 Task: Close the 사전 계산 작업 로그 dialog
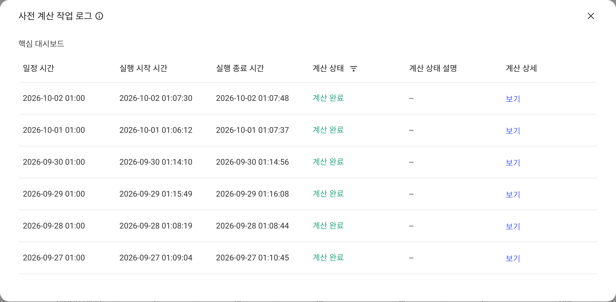(591, 16)
